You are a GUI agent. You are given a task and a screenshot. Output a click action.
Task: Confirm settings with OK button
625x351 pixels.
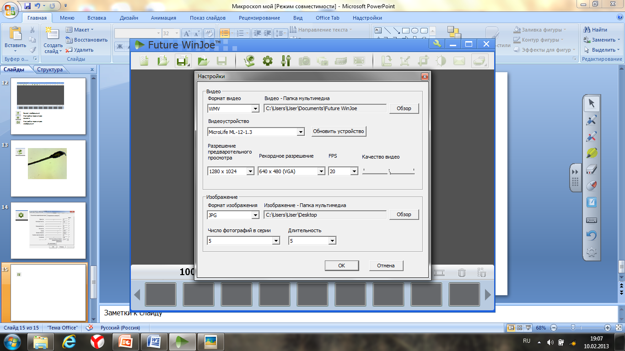pyautogui.click(x=341, y=266)
